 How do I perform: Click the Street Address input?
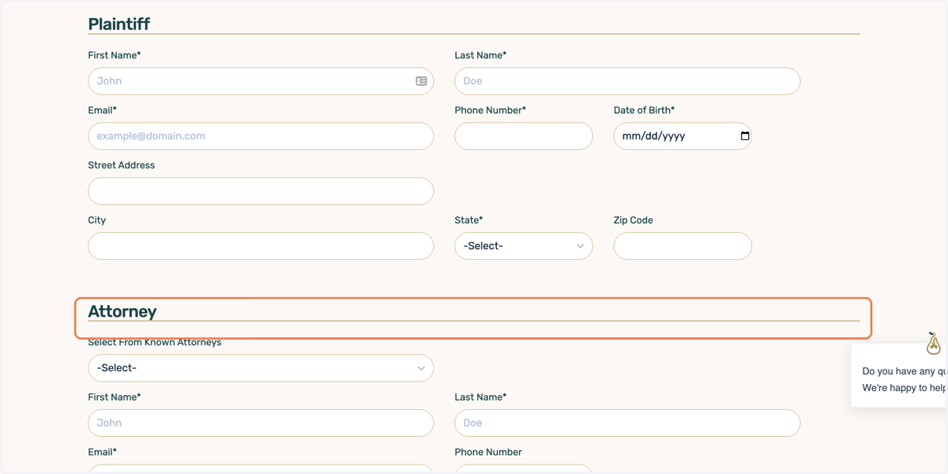tap(261, 191)
